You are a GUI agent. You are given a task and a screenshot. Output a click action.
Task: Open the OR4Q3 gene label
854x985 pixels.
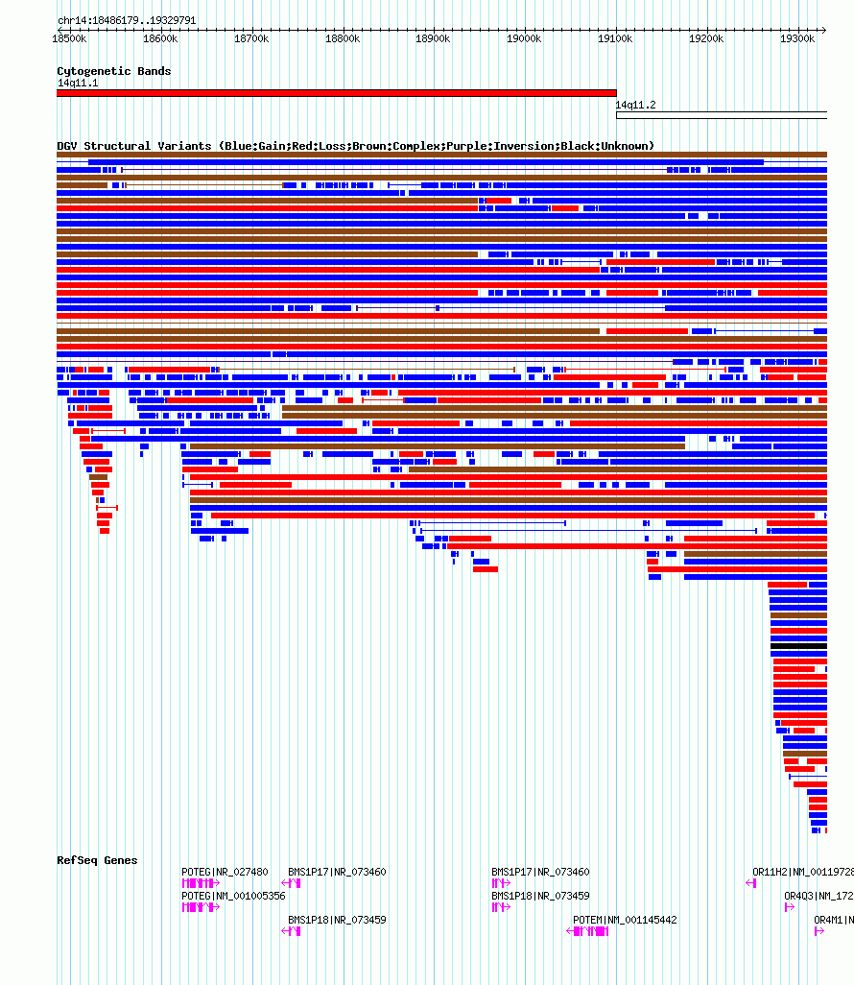click(818, 896)
